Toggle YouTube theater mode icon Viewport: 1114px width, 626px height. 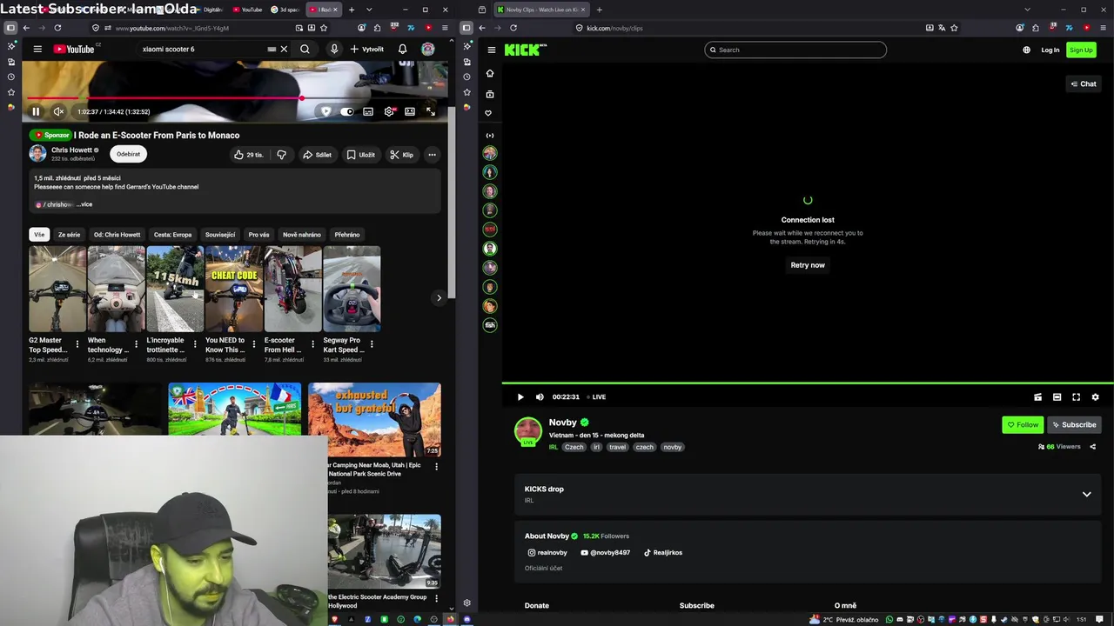point(410,111)
